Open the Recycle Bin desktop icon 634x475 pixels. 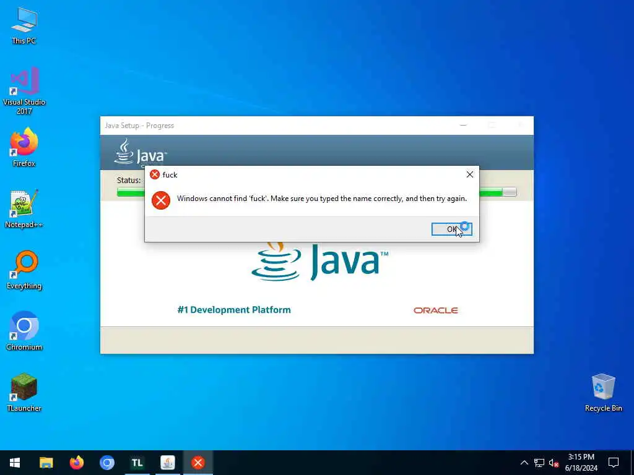click(603, 393)
